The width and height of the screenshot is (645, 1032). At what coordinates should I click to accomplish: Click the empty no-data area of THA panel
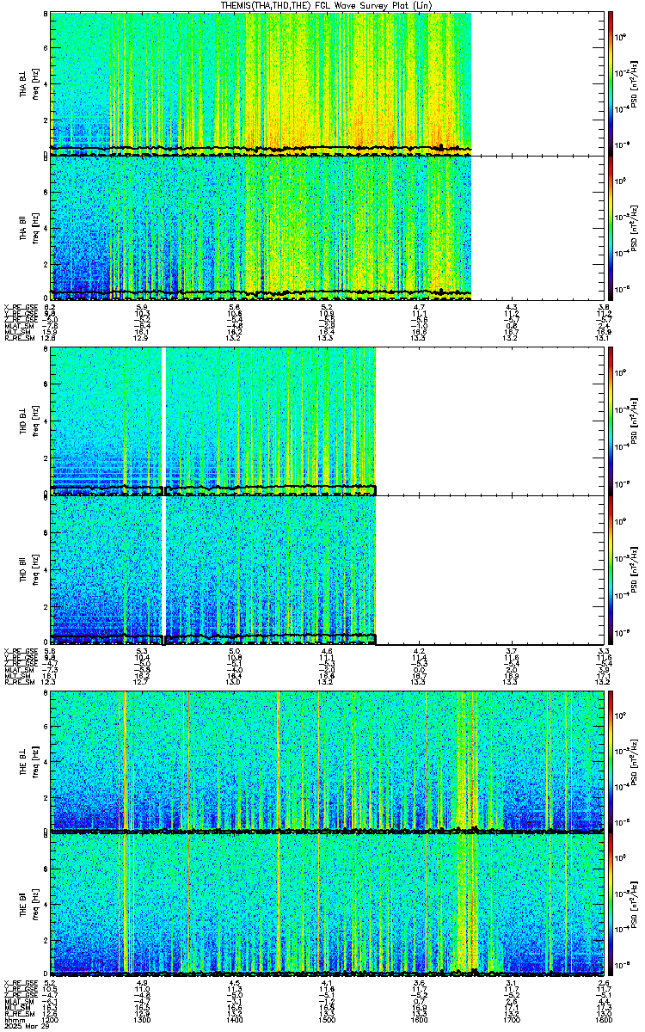click(x=534, y=156)
